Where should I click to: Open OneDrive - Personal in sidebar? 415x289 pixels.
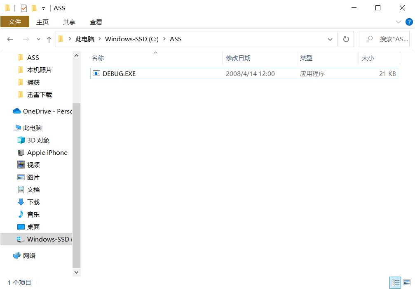pyautogui.click(x=42, y=111)
